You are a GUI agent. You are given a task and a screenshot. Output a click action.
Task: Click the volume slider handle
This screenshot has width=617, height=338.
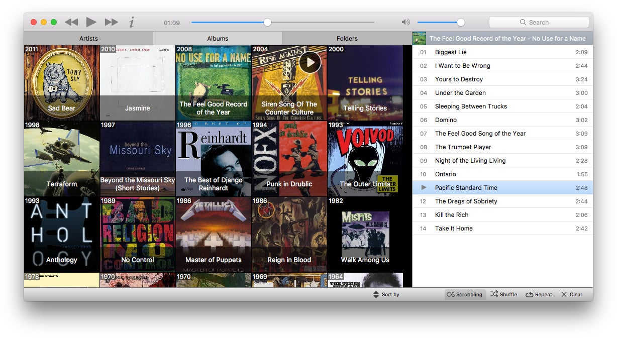(461, 22)
